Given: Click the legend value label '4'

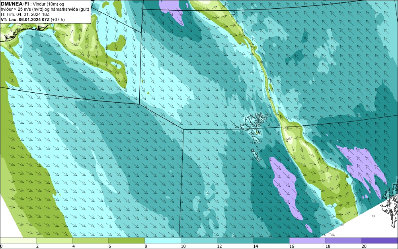Looking at the screenshot, I should (x=73, y=246).
